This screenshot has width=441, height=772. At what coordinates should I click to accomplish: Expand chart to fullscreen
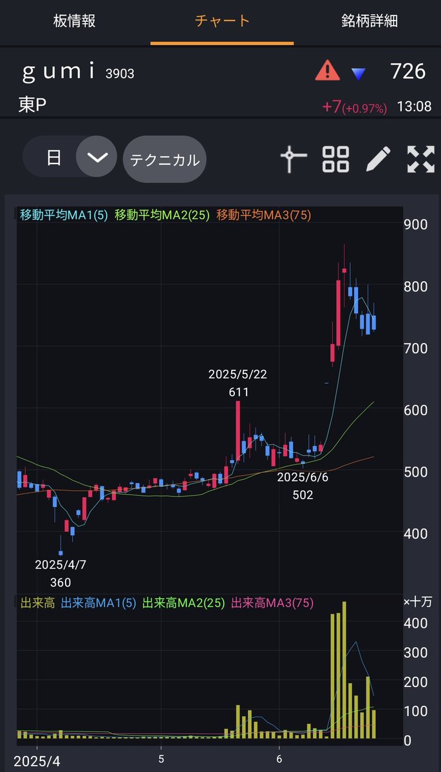pyautogui.click(x=421, y=159)
